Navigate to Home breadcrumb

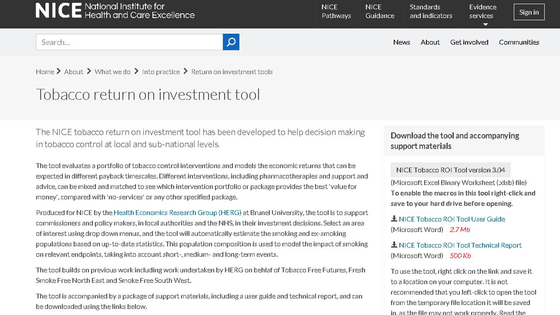coord(45,71)
